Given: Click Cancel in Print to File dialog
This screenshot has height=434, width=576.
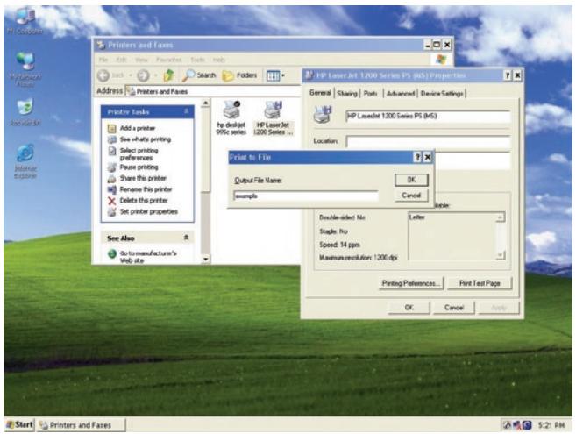Looking at the screenshot, I should click(x=411, y=196).
